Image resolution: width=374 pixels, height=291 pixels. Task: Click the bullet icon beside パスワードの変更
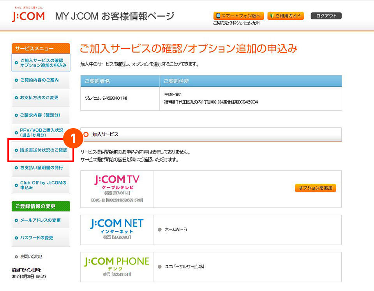[x=16, y=238]
